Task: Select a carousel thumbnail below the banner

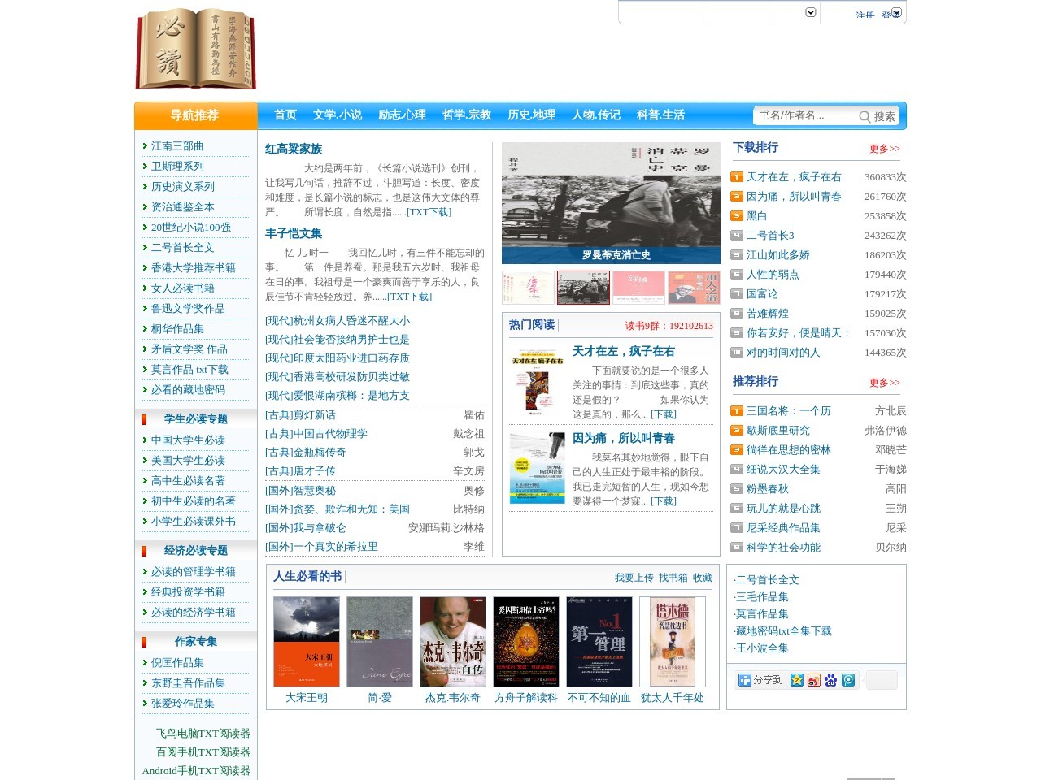Action: pos(584,288)
